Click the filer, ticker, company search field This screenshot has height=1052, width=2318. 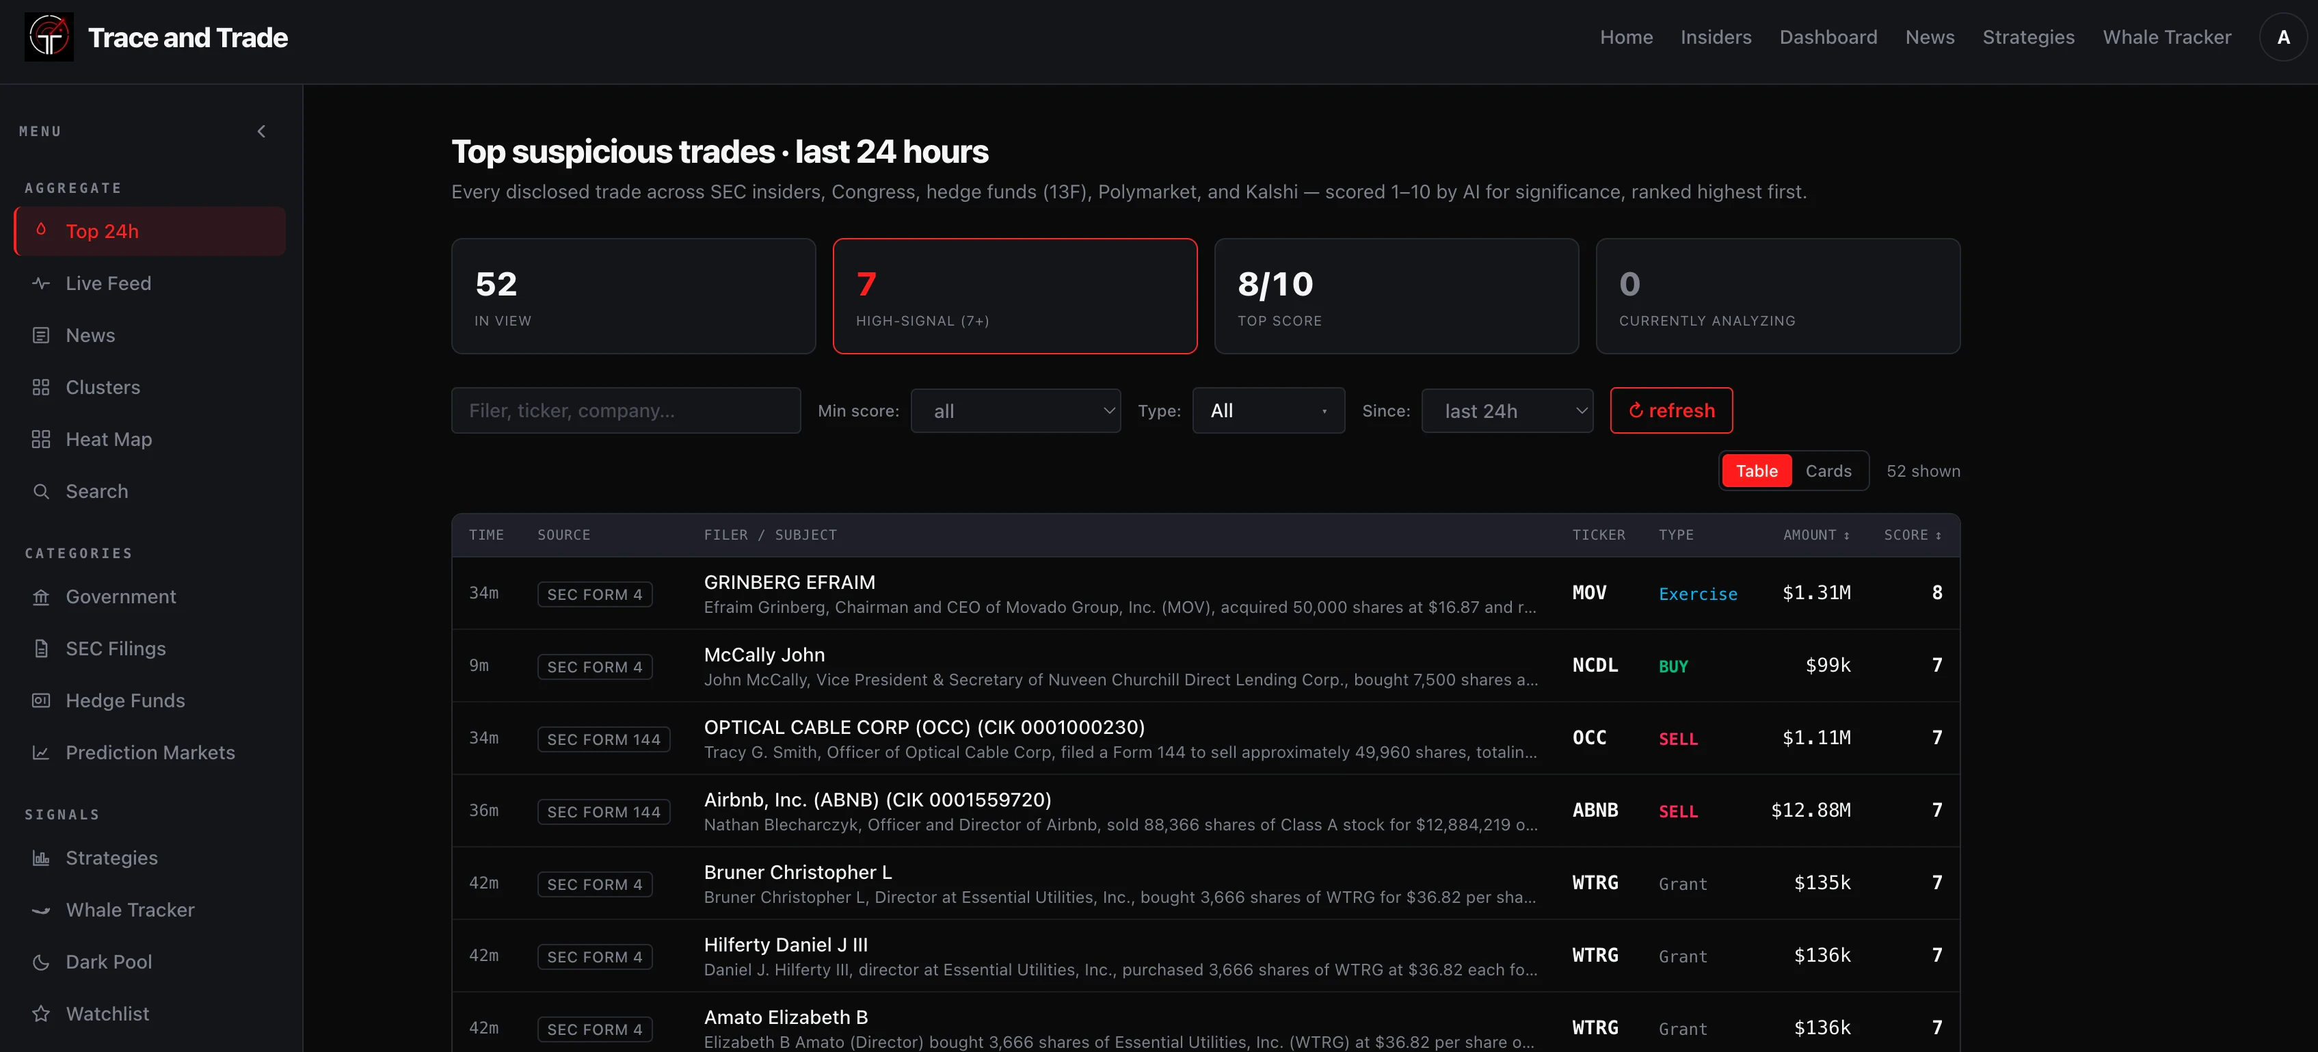coord(626,410)
